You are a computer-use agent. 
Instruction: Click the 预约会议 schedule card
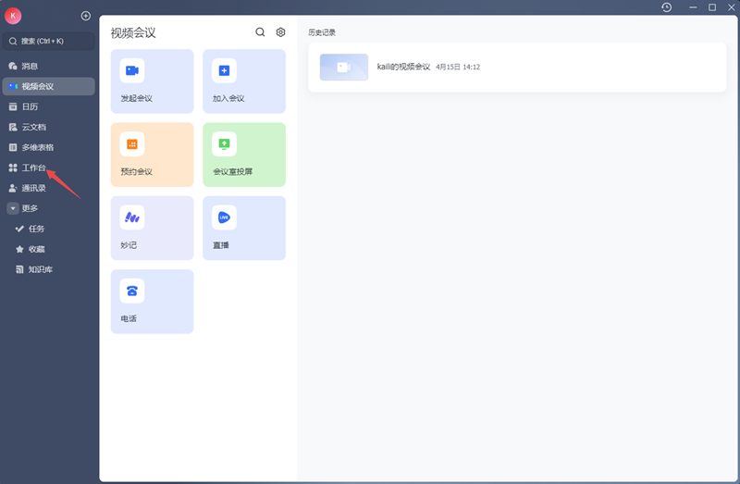coord(152,155)
